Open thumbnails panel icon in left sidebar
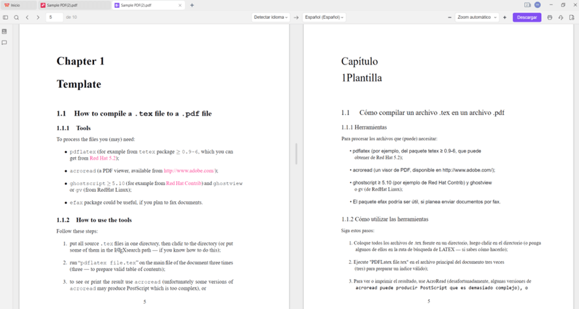Viewport: 579px width, 309px height. coord(5,32)
